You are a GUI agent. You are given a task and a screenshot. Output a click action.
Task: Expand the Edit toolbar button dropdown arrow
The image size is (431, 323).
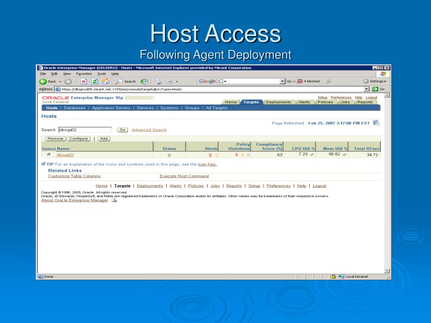click(x=177, y=82)
